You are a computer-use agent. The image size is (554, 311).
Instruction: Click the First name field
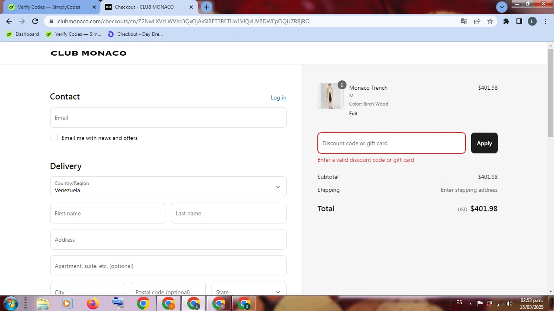107,213
